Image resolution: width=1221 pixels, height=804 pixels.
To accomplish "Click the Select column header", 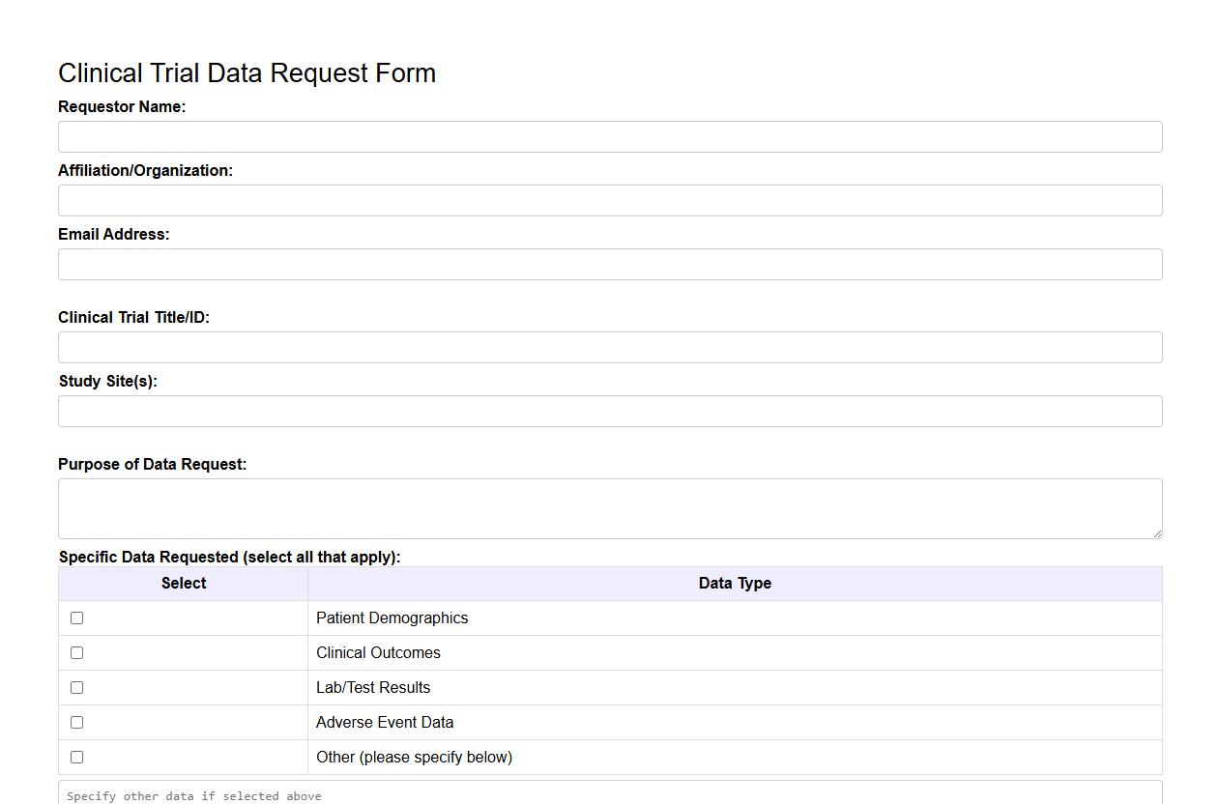I will click(182, 583).
